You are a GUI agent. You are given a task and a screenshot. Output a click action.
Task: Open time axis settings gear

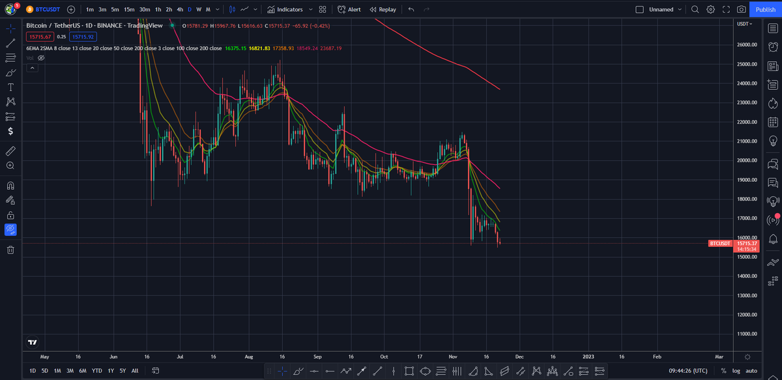tap(747, 357)
